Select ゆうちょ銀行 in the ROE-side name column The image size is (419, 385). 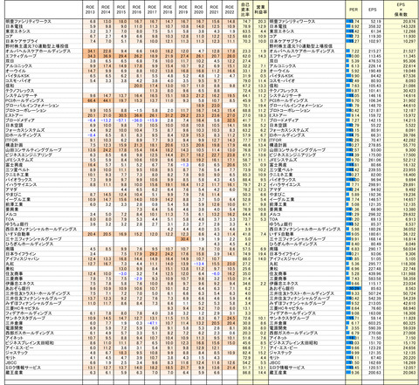click(17, 224)
